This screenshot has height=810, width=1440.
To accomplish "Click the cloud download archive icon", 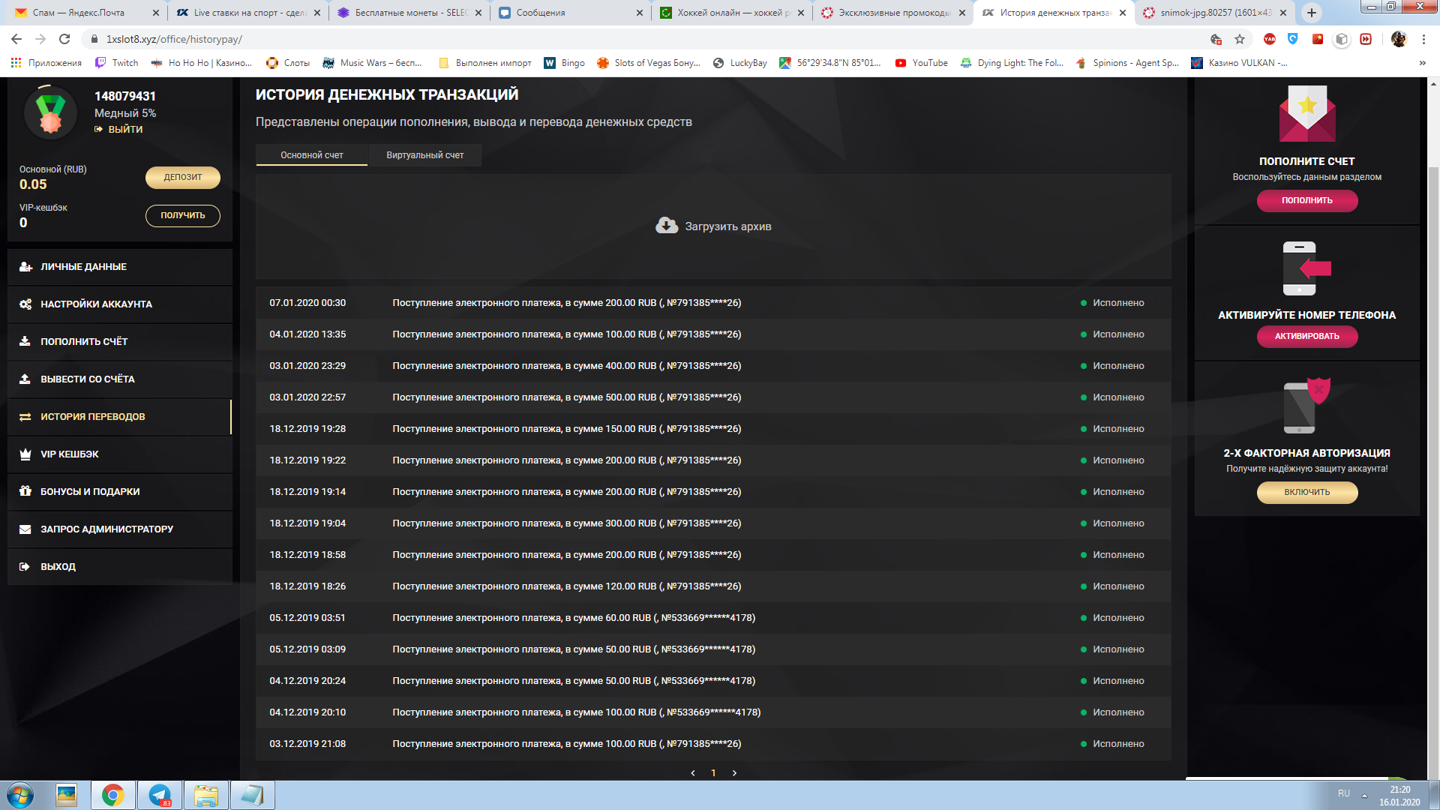I will point(666,226).
